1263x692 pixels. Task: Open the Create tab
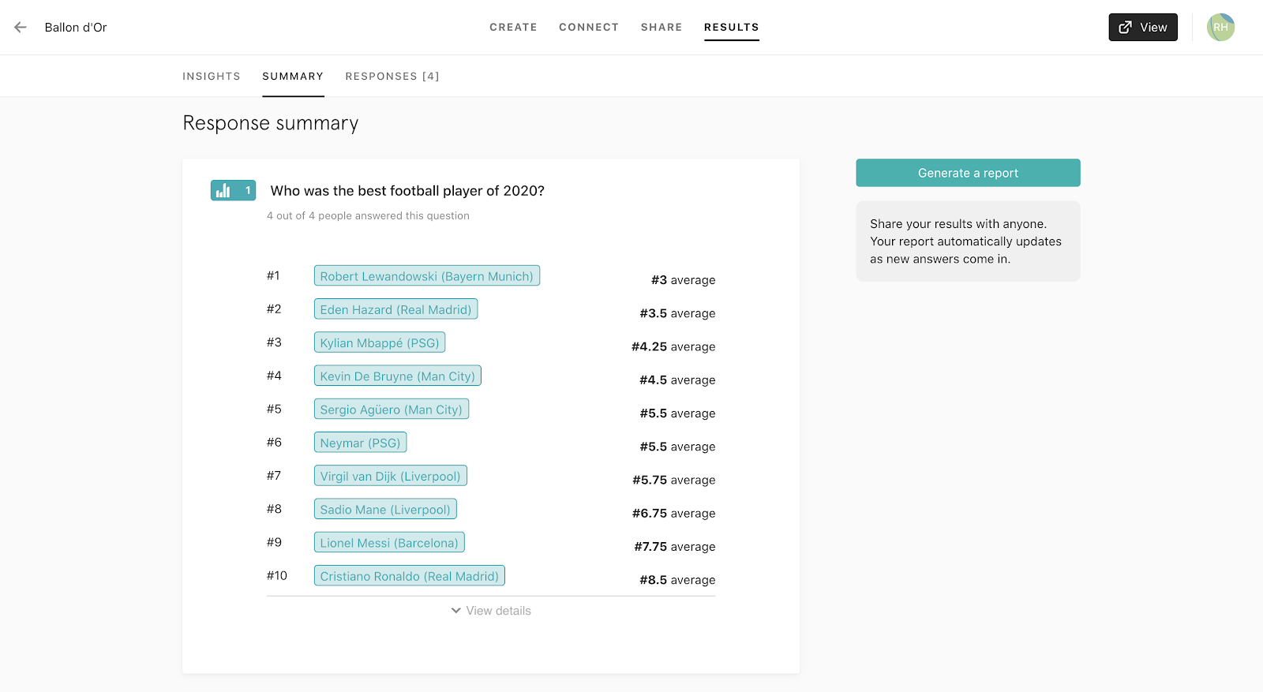pos(513,27)
